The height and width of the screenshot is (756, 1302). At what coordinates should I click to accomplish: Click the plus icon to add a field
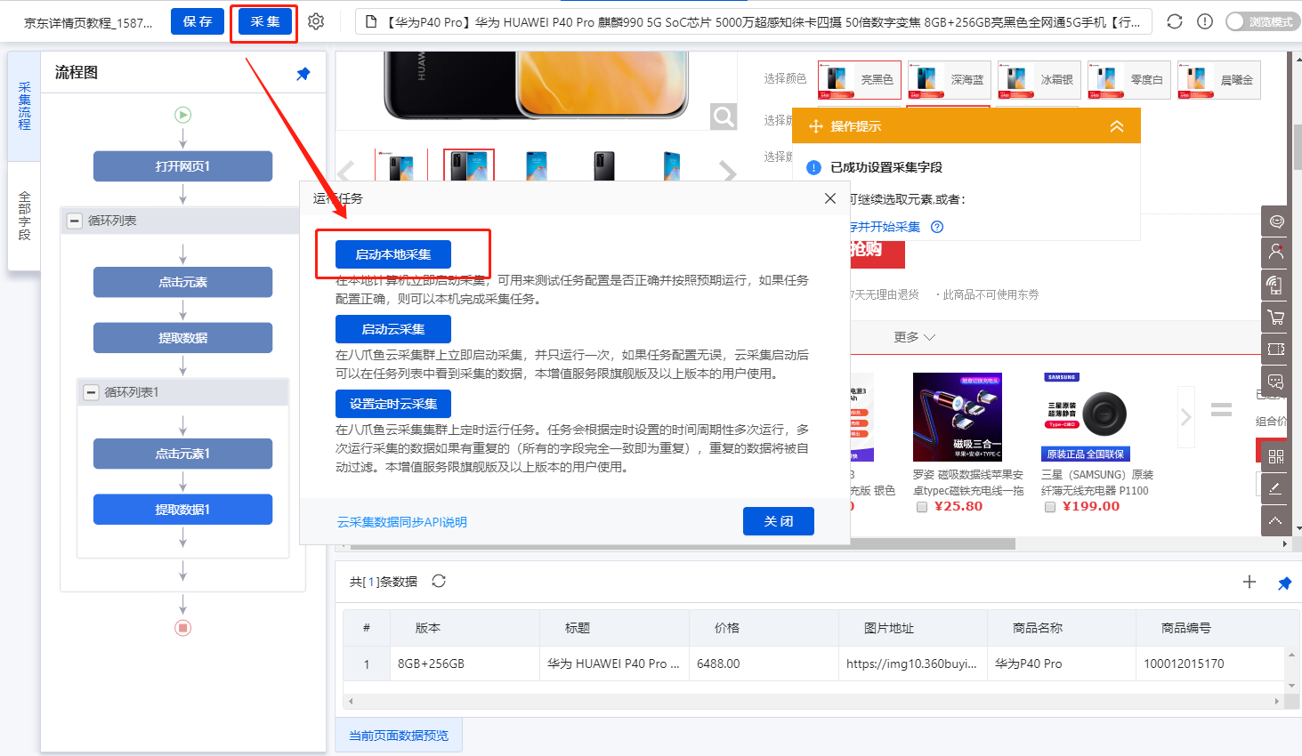pyautogui.click(x=1249, y=582)
